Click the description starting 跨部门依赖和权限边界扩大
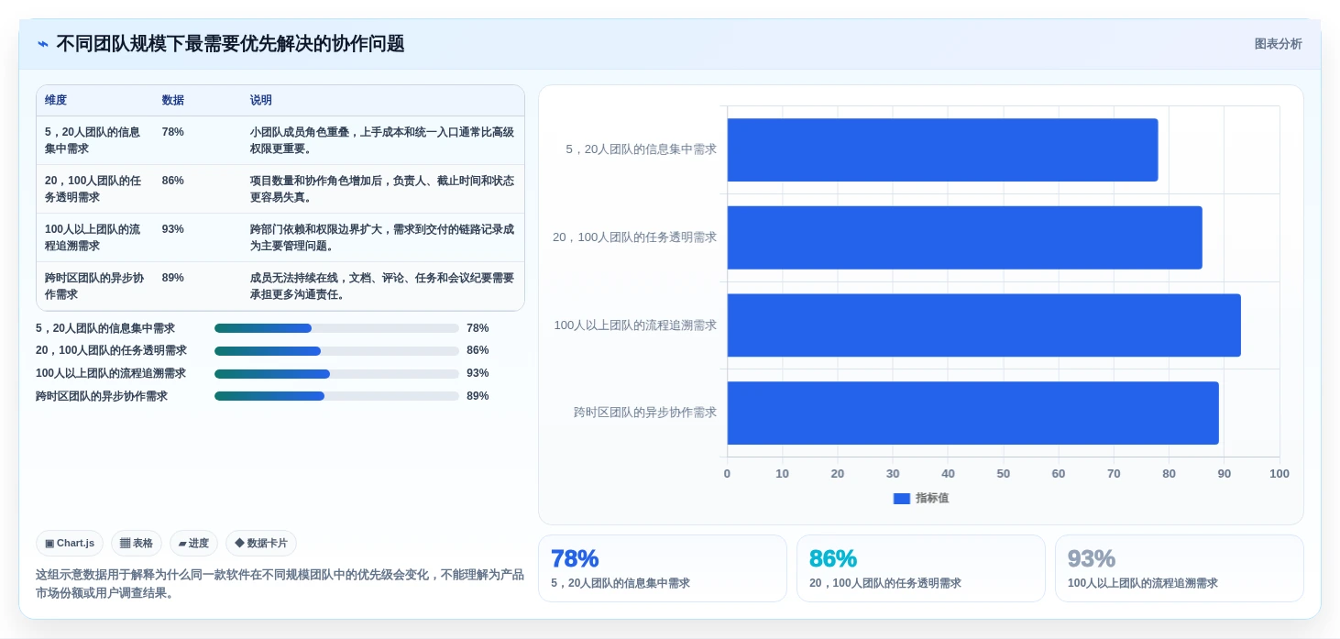 [382, 237]
